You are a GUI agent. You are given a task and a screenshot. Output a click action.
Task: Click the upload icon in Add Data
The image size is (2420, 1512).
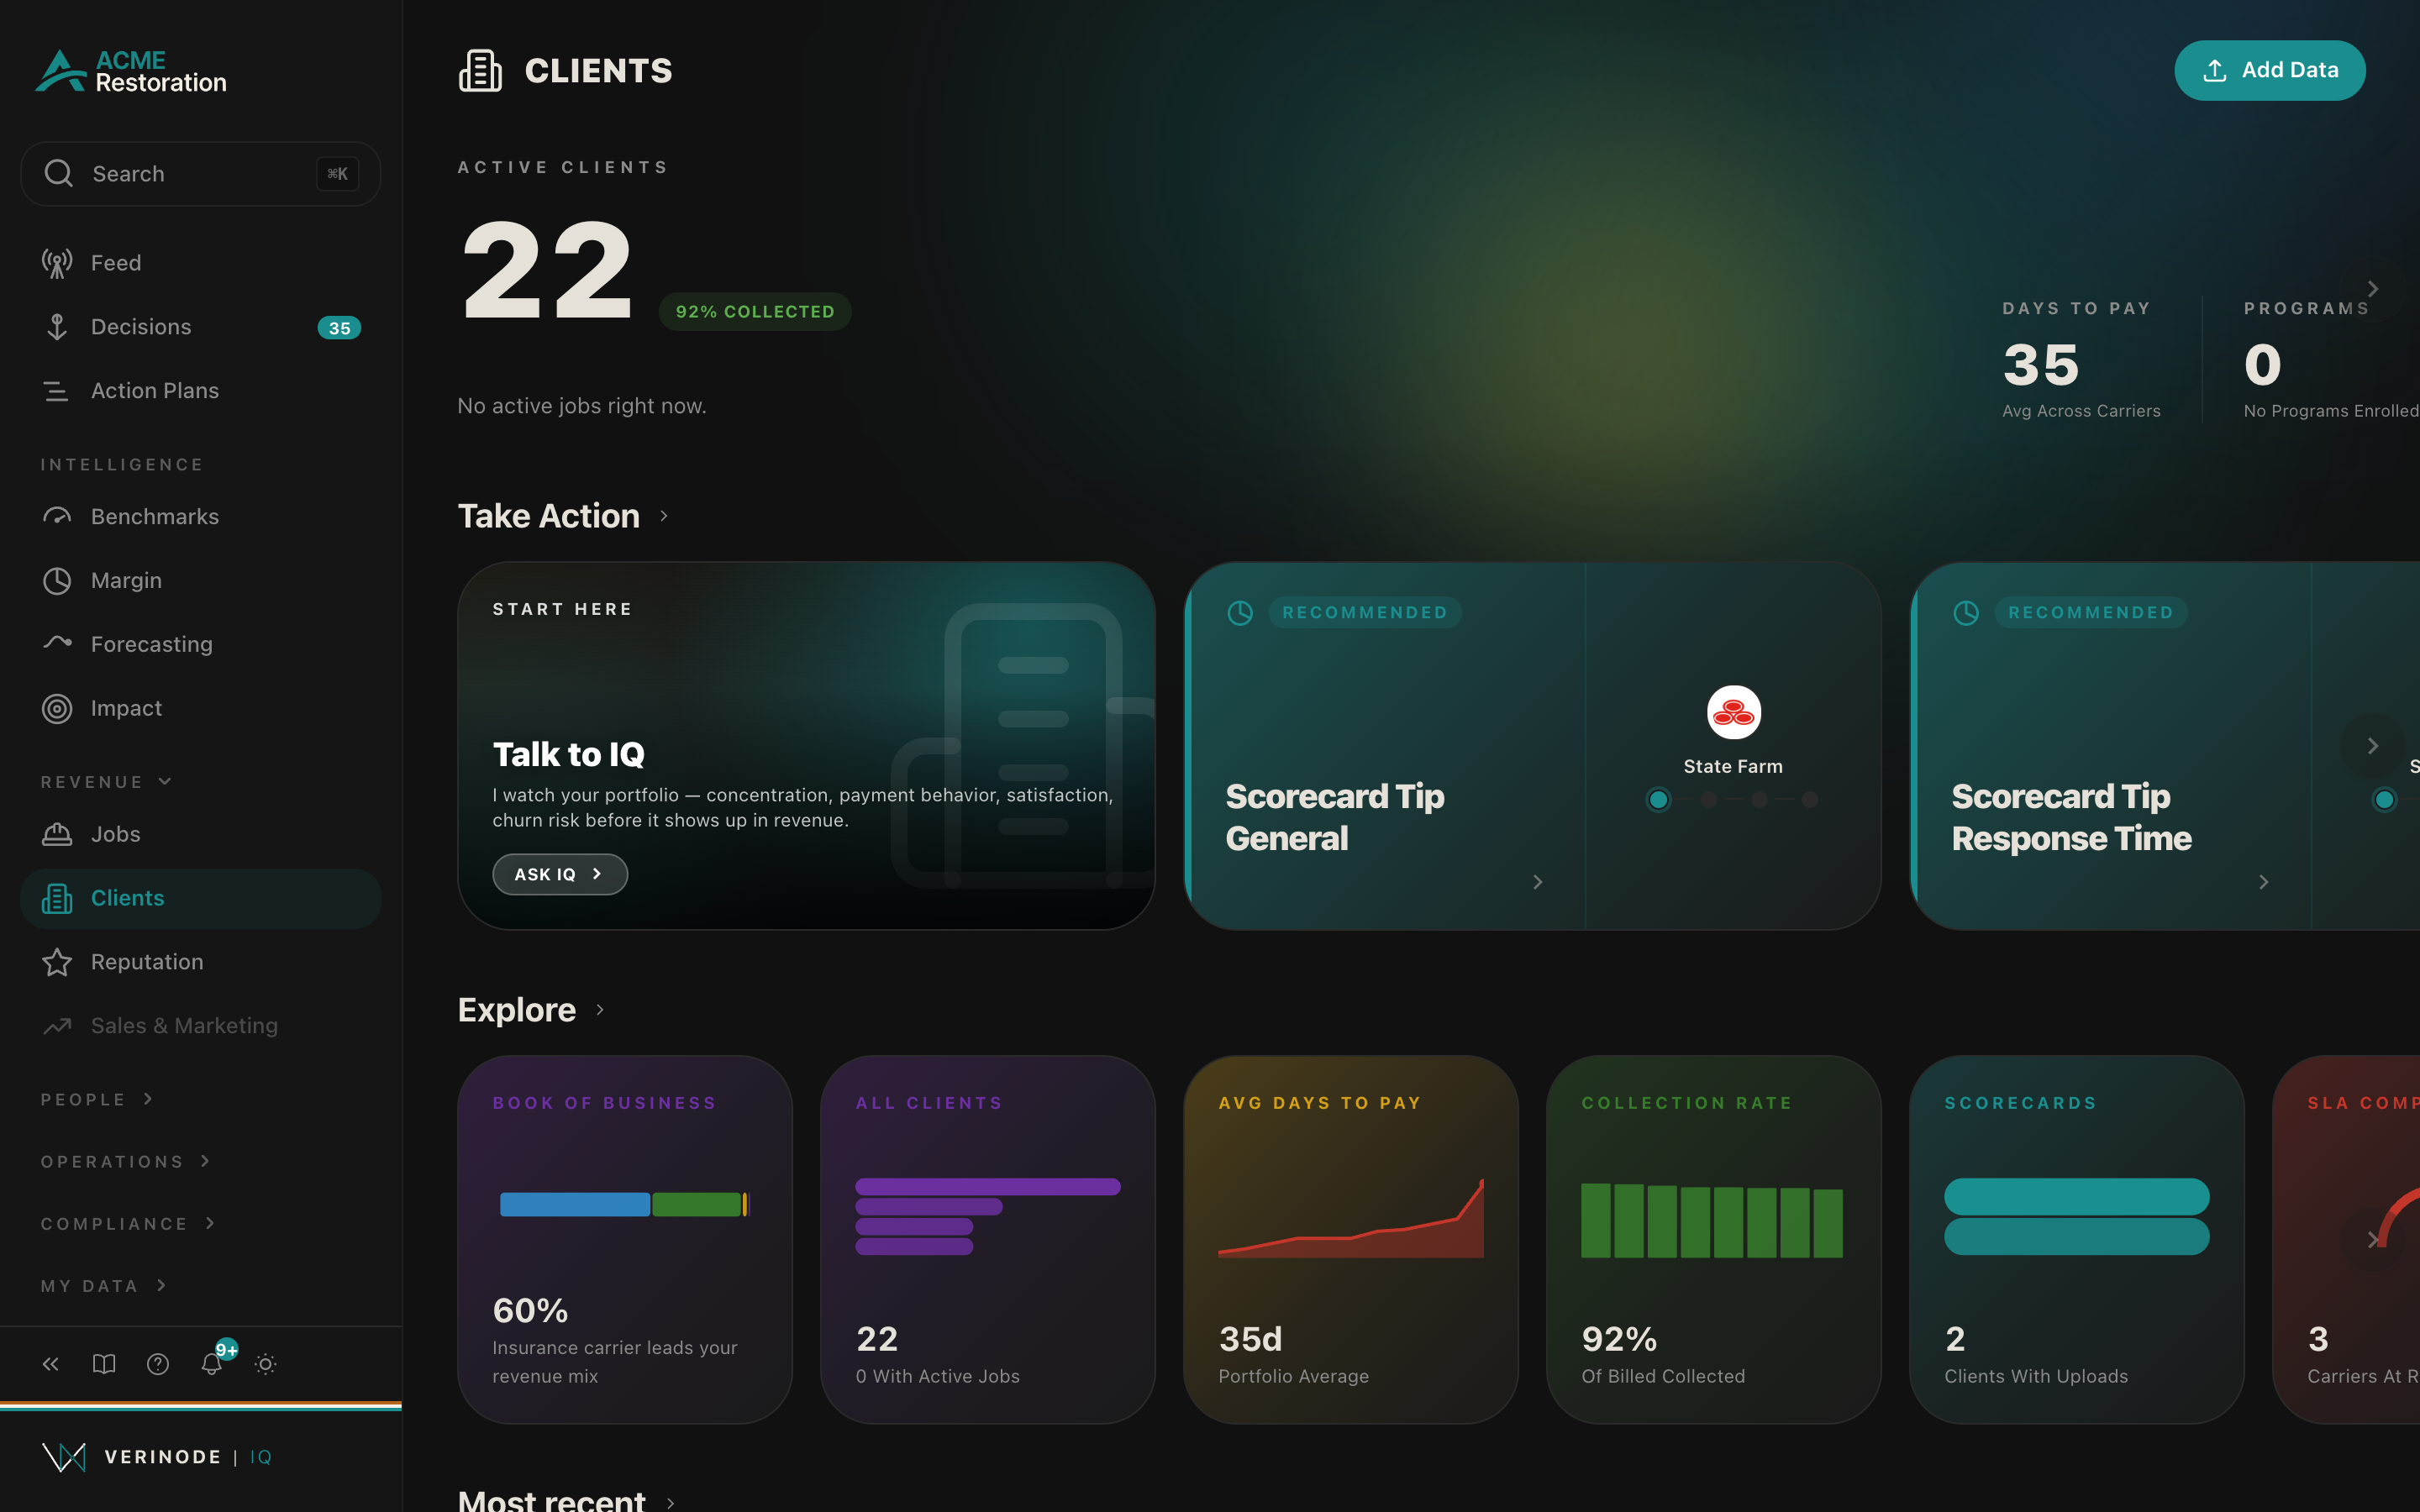tap(2215, 70)
